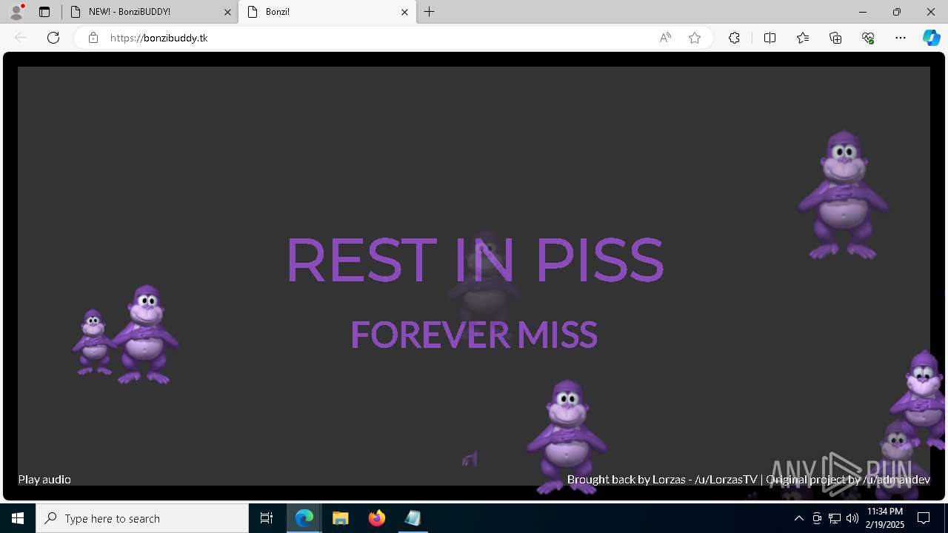Restore down the browser window

[x=897, y=12]
